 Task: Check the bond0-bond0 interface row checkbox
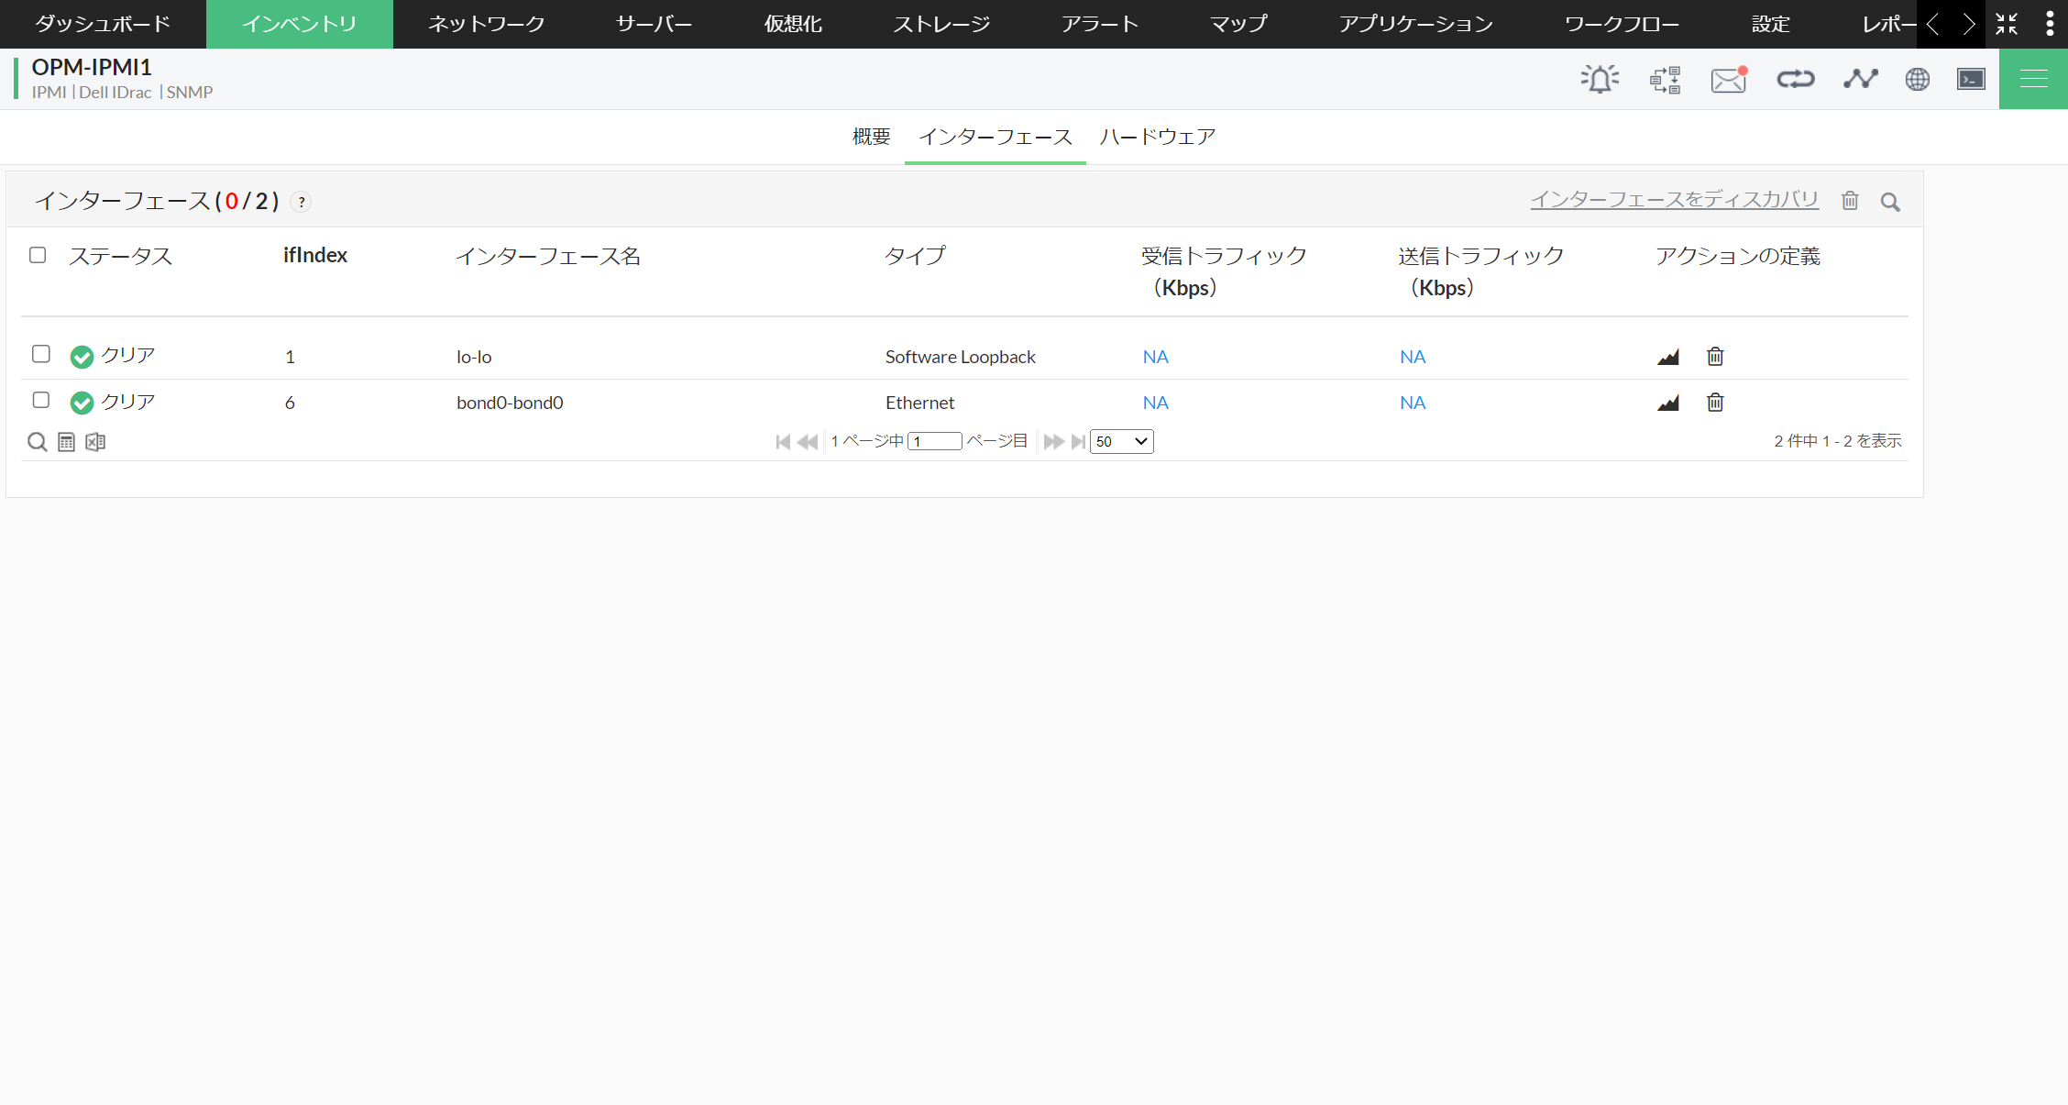(x=41, y=400)
